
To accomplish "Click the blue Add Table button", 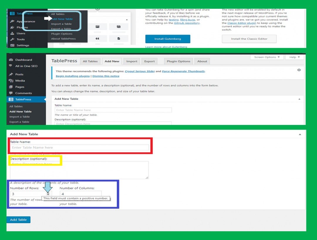I will click(18, 220).
